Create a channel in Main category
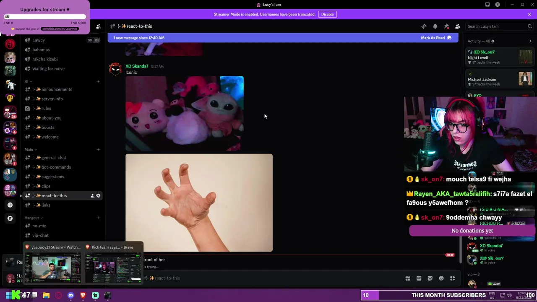 (x=98, y=150)
